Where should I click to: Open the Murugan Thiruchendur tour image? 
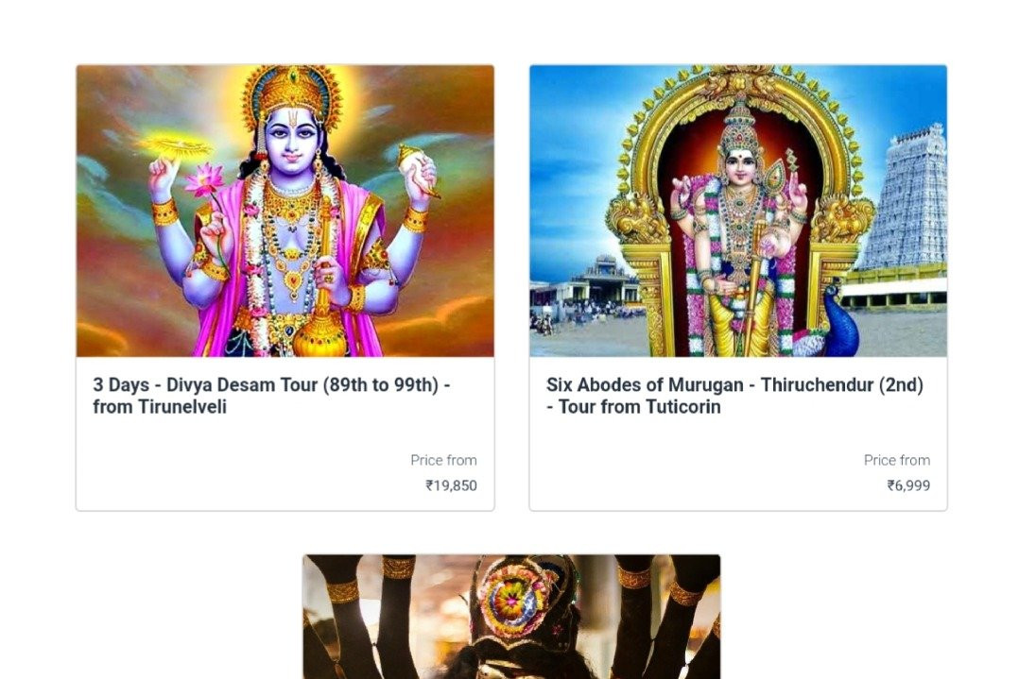click(737, 211)
